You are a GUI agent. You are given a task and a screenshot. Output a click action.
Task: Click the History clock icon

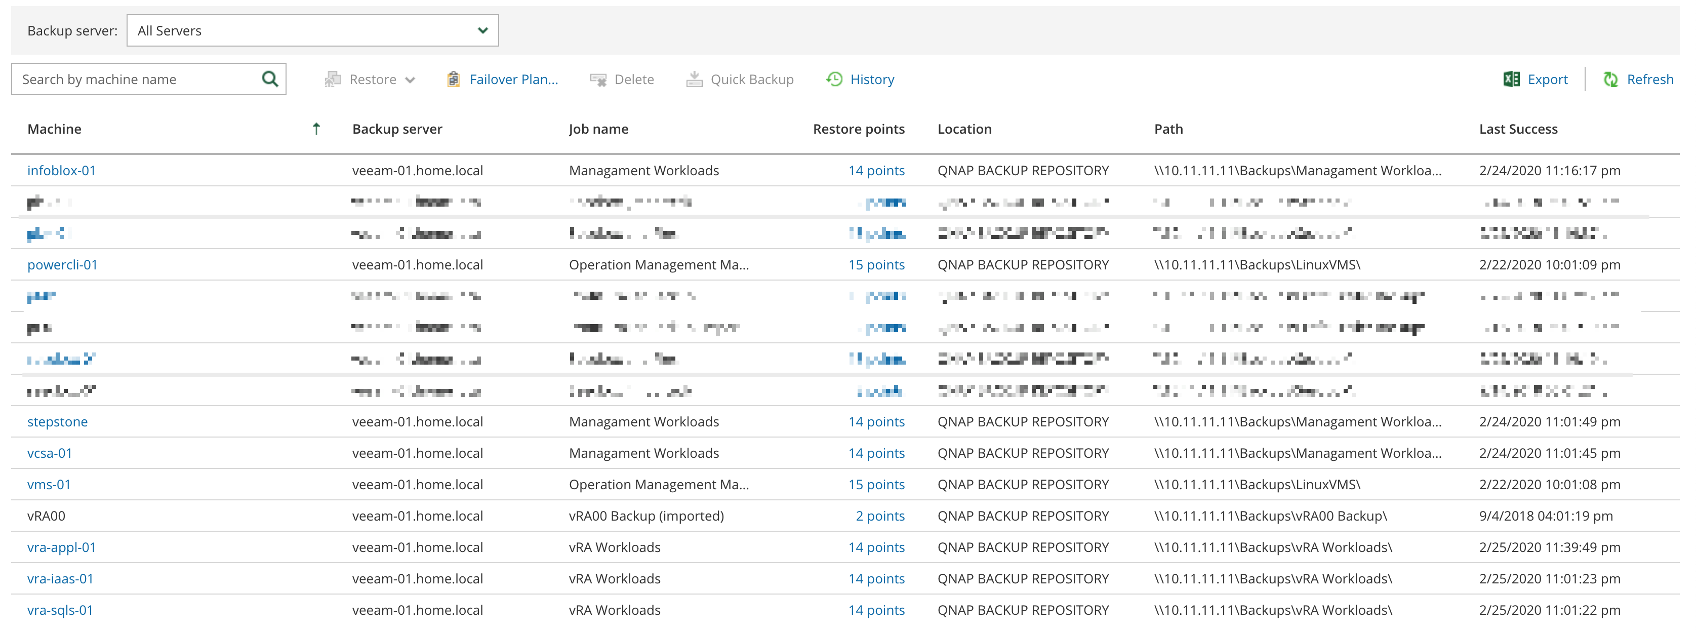tap(834, 79)
